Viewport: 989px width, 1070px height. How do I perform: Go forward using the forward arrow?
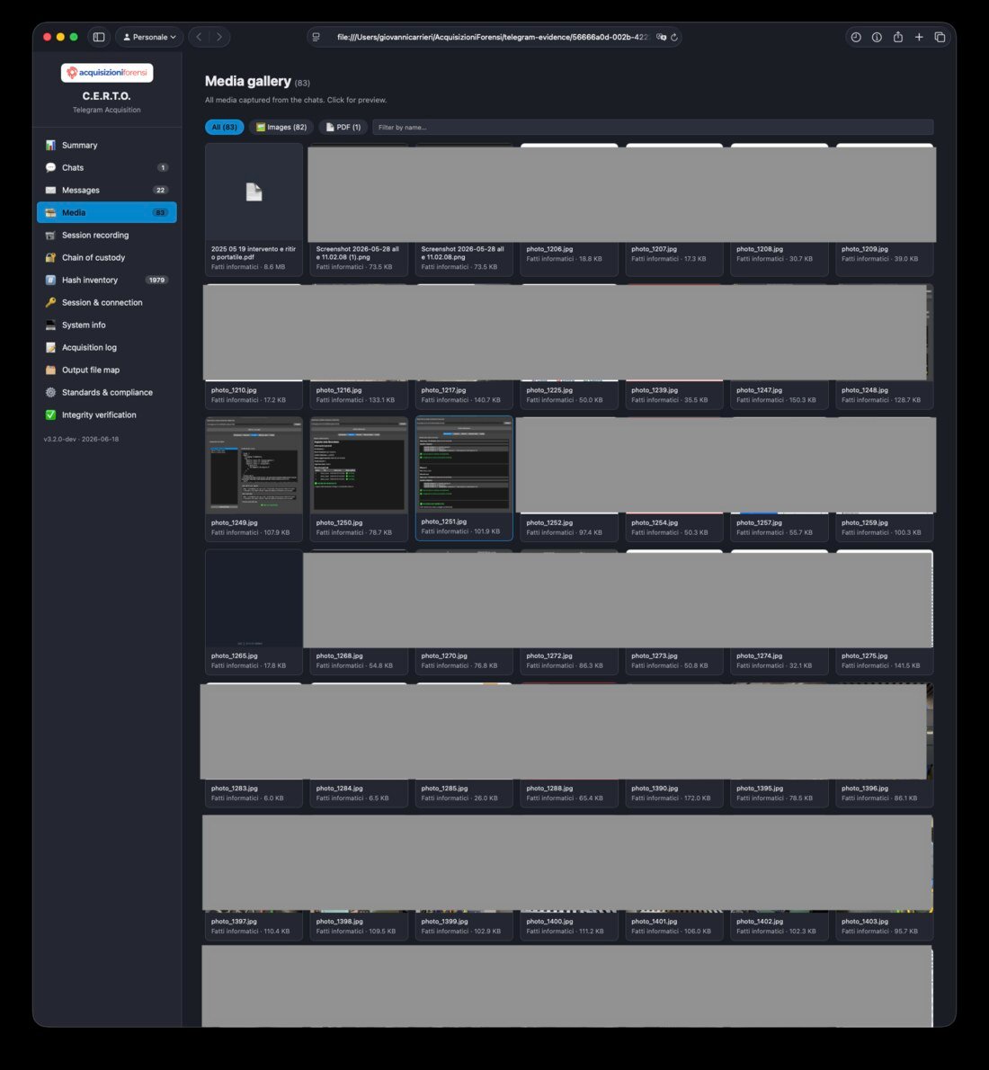click(219, 37)
